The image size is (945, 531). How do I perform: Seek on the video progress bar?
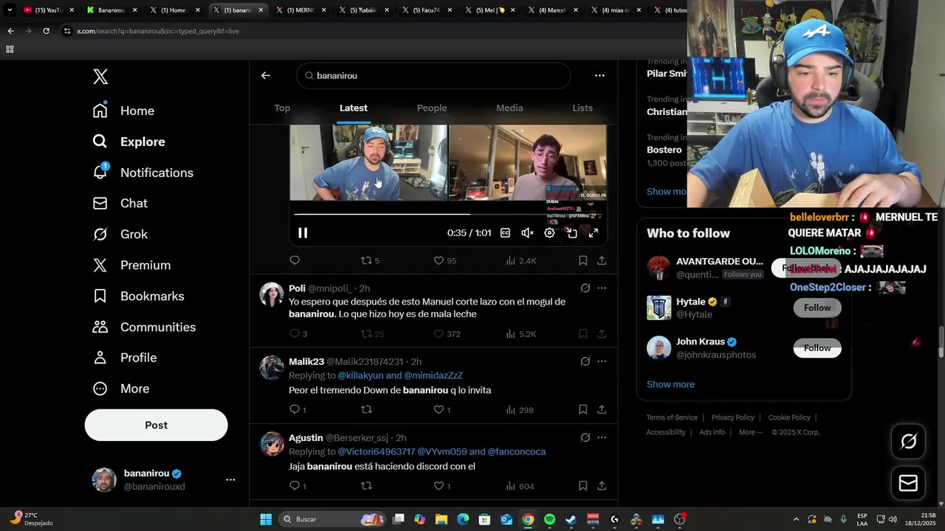point(450,214)
